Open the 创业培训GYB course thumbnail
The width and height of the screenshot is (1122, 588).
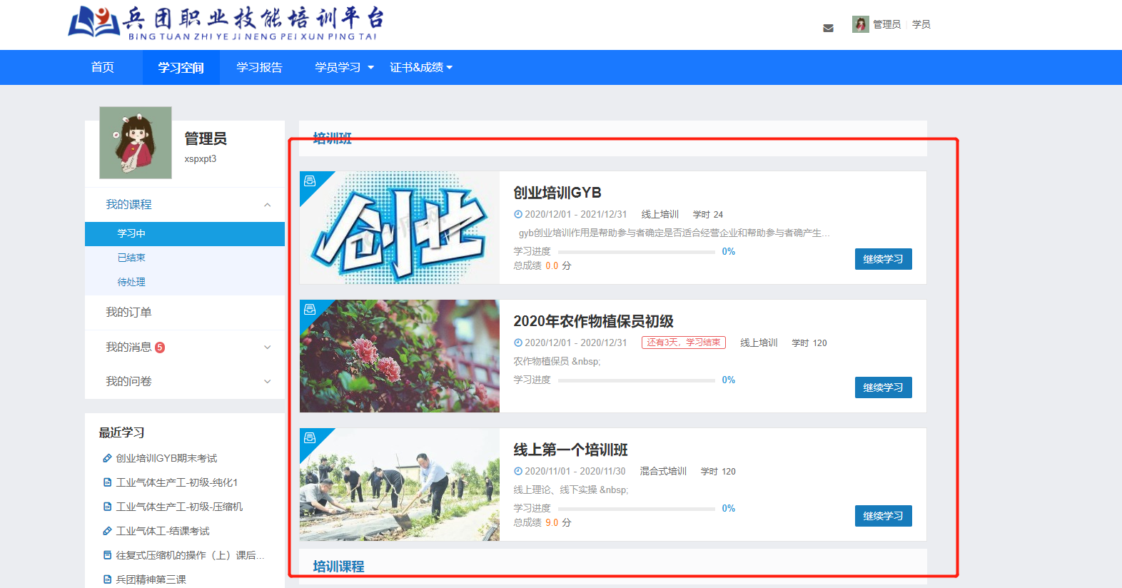pyautogui.click(x=400, y=228)
